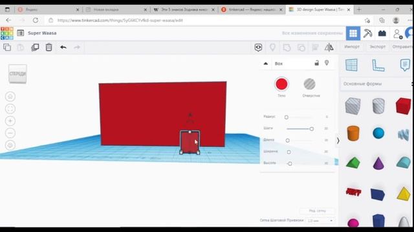Open the Bricks mode
Viewport: 414px width, 232px height.
(x=382, y=33)
